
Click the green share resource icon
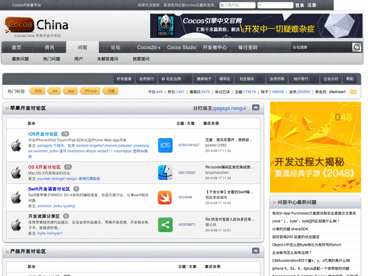(165, 225)
